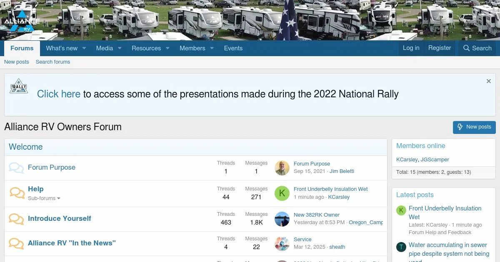Open the New 382RK Owner thread

tap(317, 215)
